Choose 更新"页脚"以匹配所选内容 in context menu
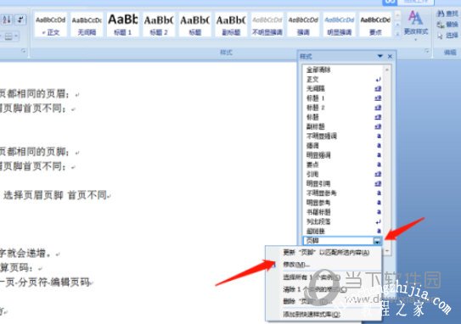 tap(323, 252)
